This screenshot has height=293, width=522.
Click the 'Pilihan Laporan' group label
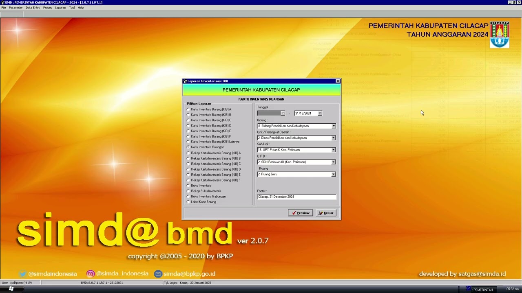pyautogui.click(x=199, y=104)
